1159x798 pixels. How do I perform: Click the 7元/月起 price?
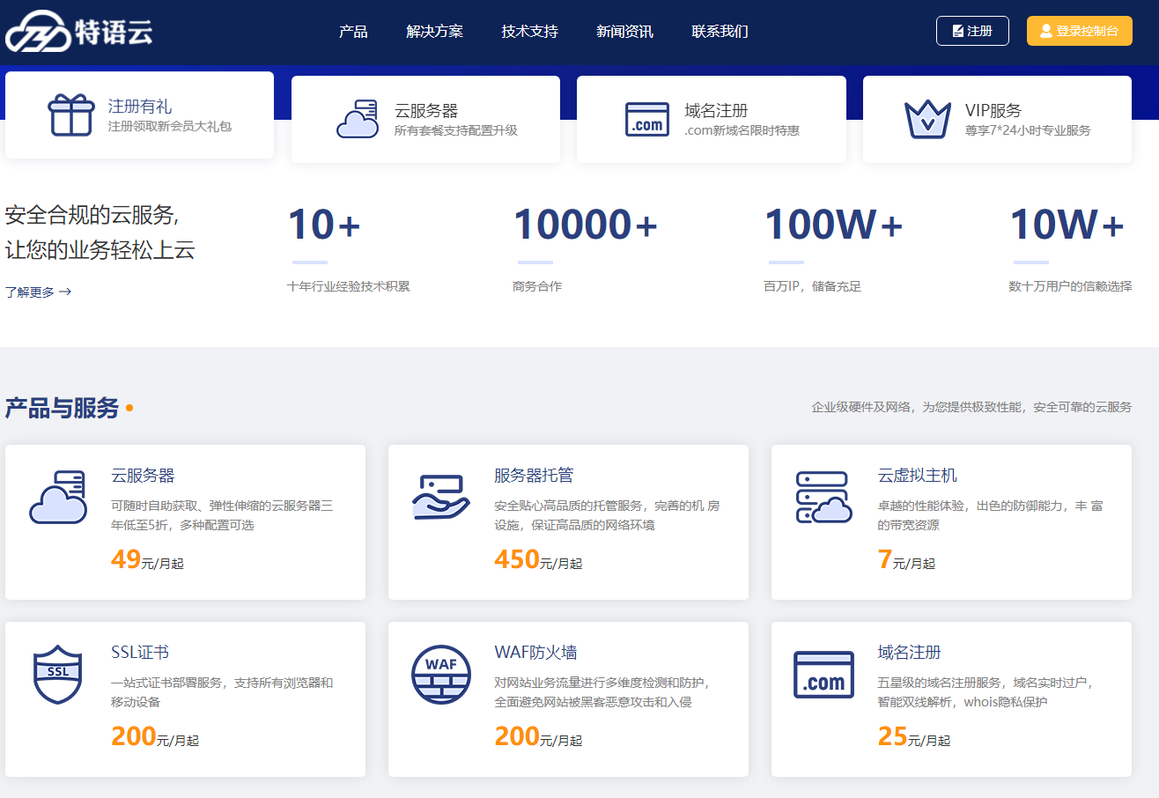click(x=906, y=559)
